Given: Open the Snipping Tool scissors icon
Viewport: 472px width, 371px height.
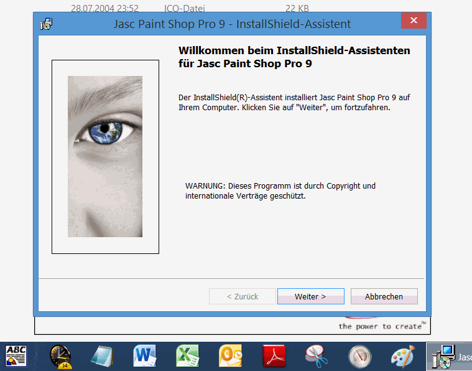Looking at the screenshot, I should (316, 357).
